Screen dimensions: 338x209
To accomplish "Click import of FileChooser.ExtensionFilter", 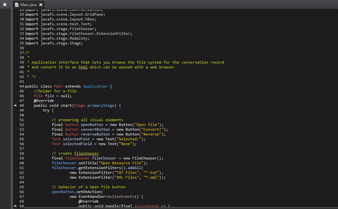I will tap(78, 34).
